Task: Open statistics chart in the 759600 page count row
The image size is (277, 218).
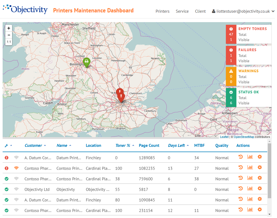Action: click(250, 178)
